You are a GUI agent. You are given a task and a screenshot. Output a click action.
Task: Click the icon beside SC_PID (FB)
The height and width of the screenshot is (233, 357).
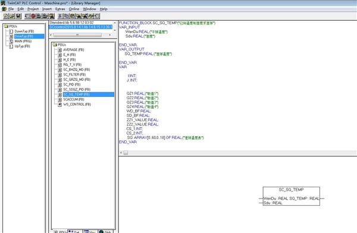(59, 84)
